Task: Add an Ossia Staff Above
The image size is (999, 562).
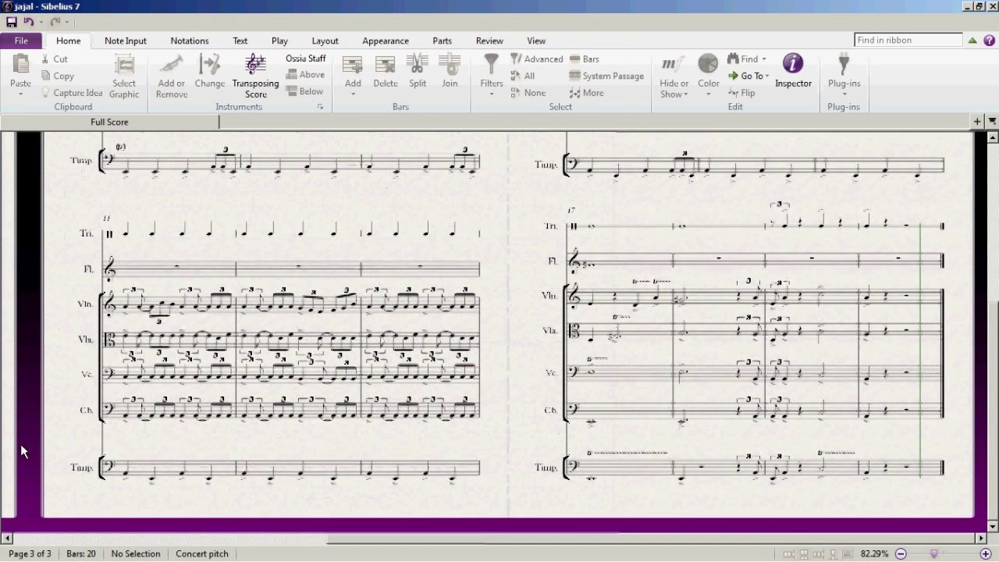Action: tap(305, 75)
